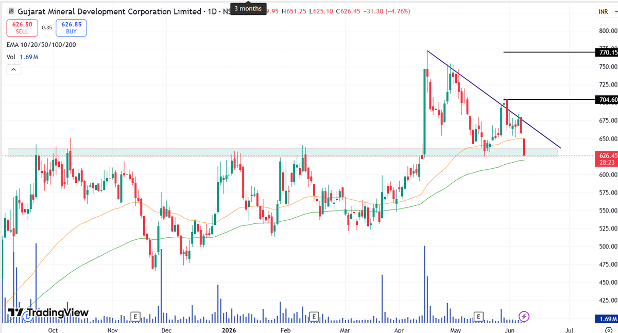
Task: Click the 650.00 price axis label
Action: (x=608, y=138)
